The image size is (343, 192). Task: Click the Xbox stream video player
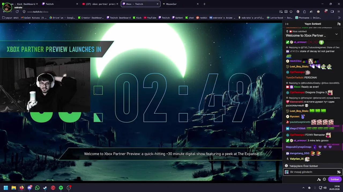click(141, 102)
